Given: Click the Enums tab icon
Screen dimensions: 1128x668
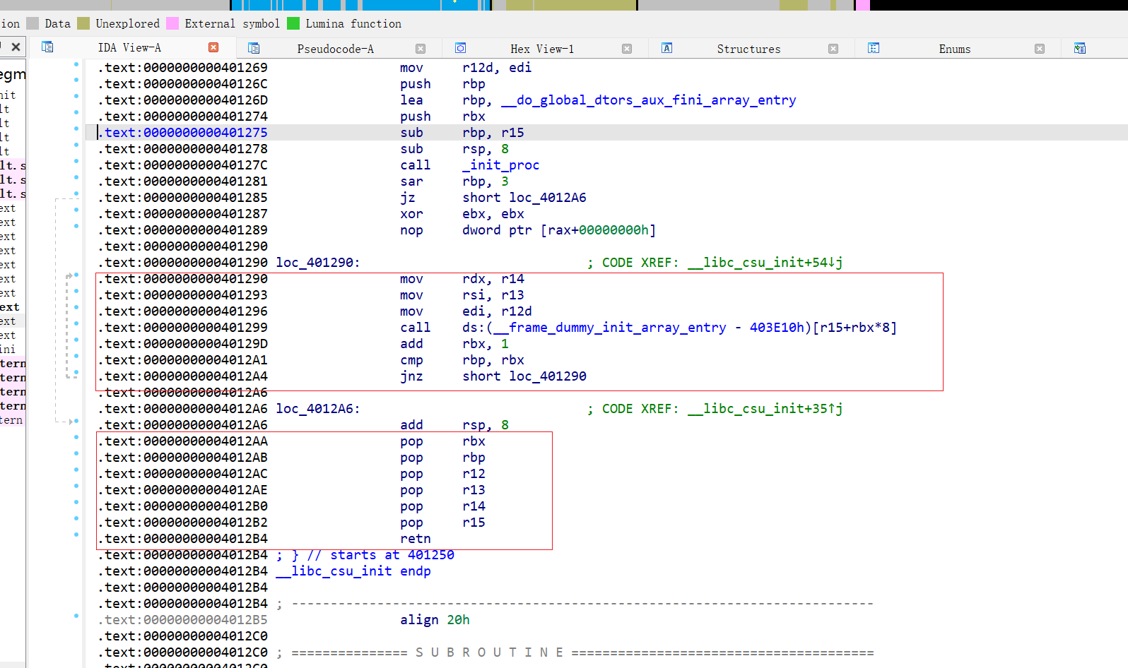Looking at the screenshot, I should coord(874,48).
